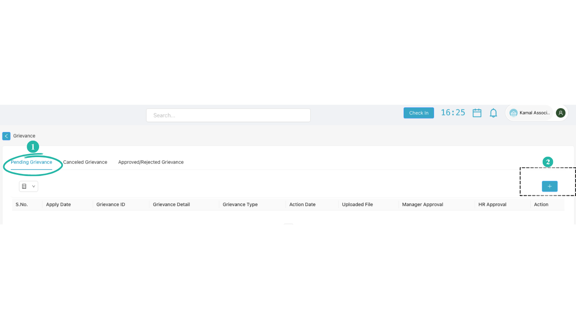576x329 pixels.
Task: Click the building icon beside Kamal Associ..
Action: (x=513, y=112)
